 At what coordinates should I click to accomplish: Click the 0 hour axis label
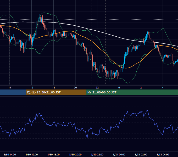pyautogui.click(x=119, y=88)
